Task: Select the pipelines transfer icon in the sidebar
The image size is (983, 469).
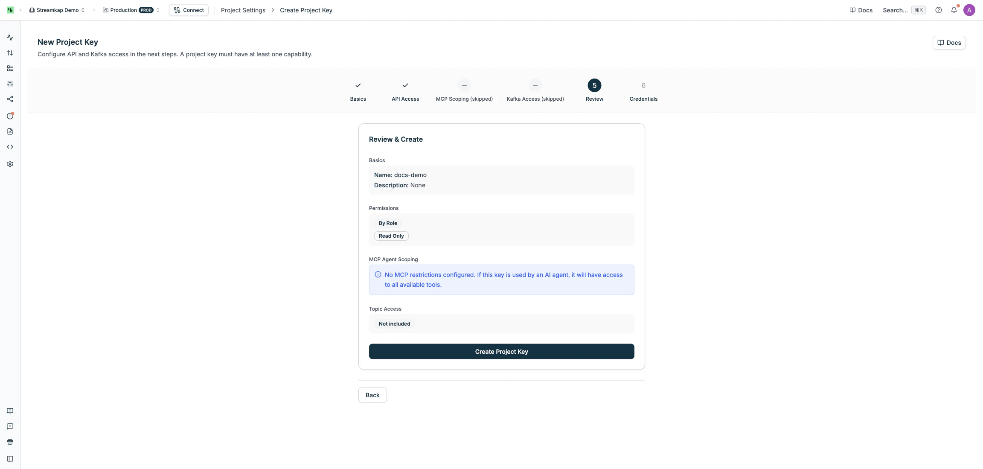Action: (x=10, y=53)
